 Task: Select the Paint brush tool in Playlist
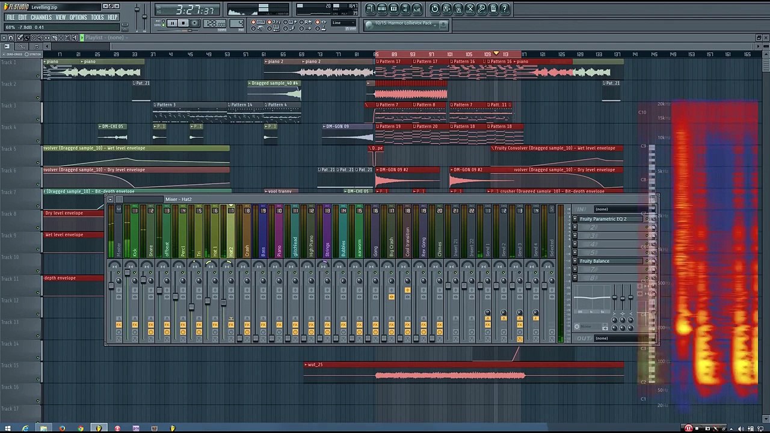(x=27, y=37)
